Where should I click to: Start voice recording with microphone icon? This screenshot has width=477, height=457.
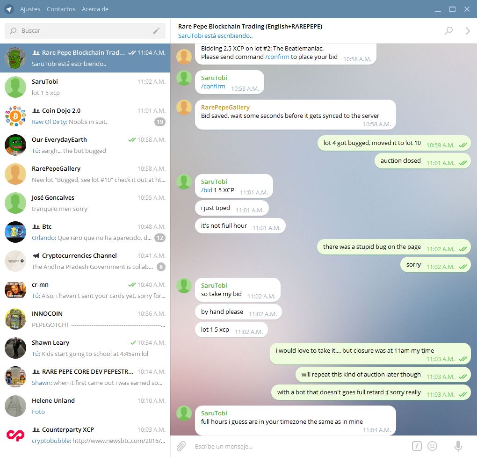tap(458, 446)
